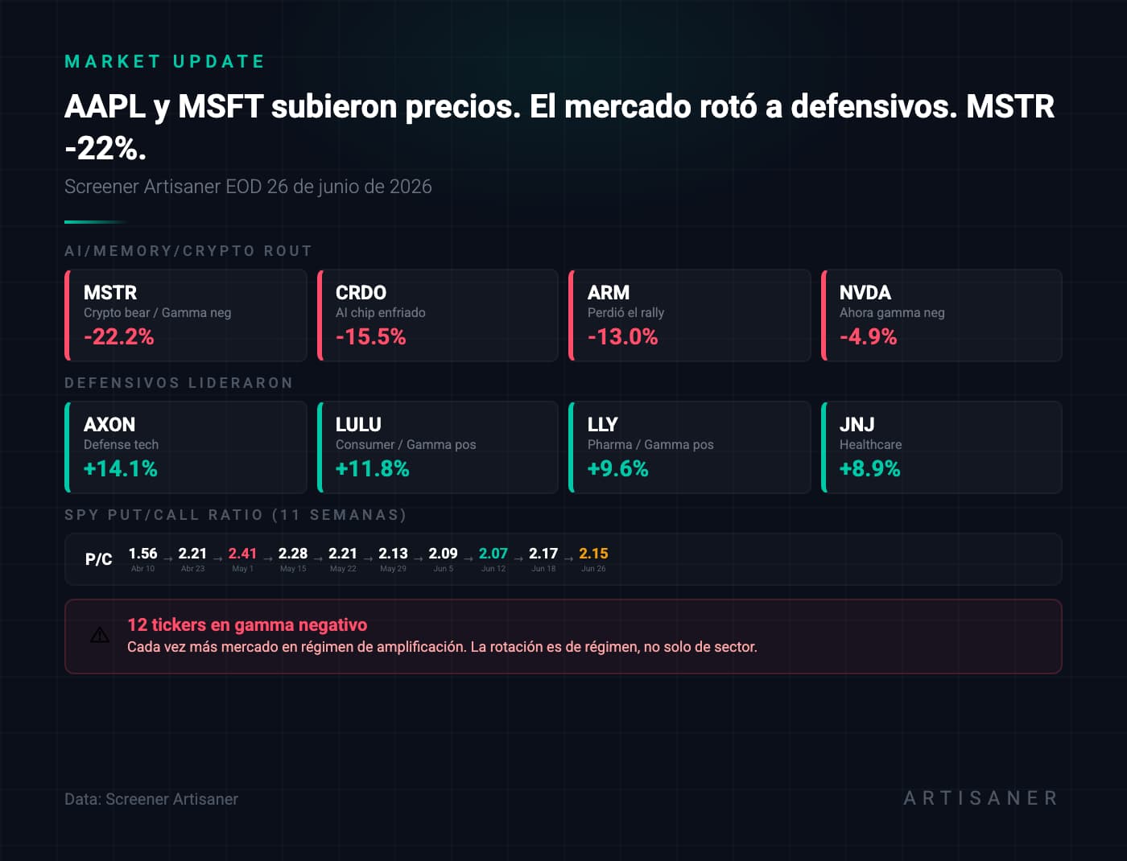Open the 12 tickers en gamma negativo alert

563,636
